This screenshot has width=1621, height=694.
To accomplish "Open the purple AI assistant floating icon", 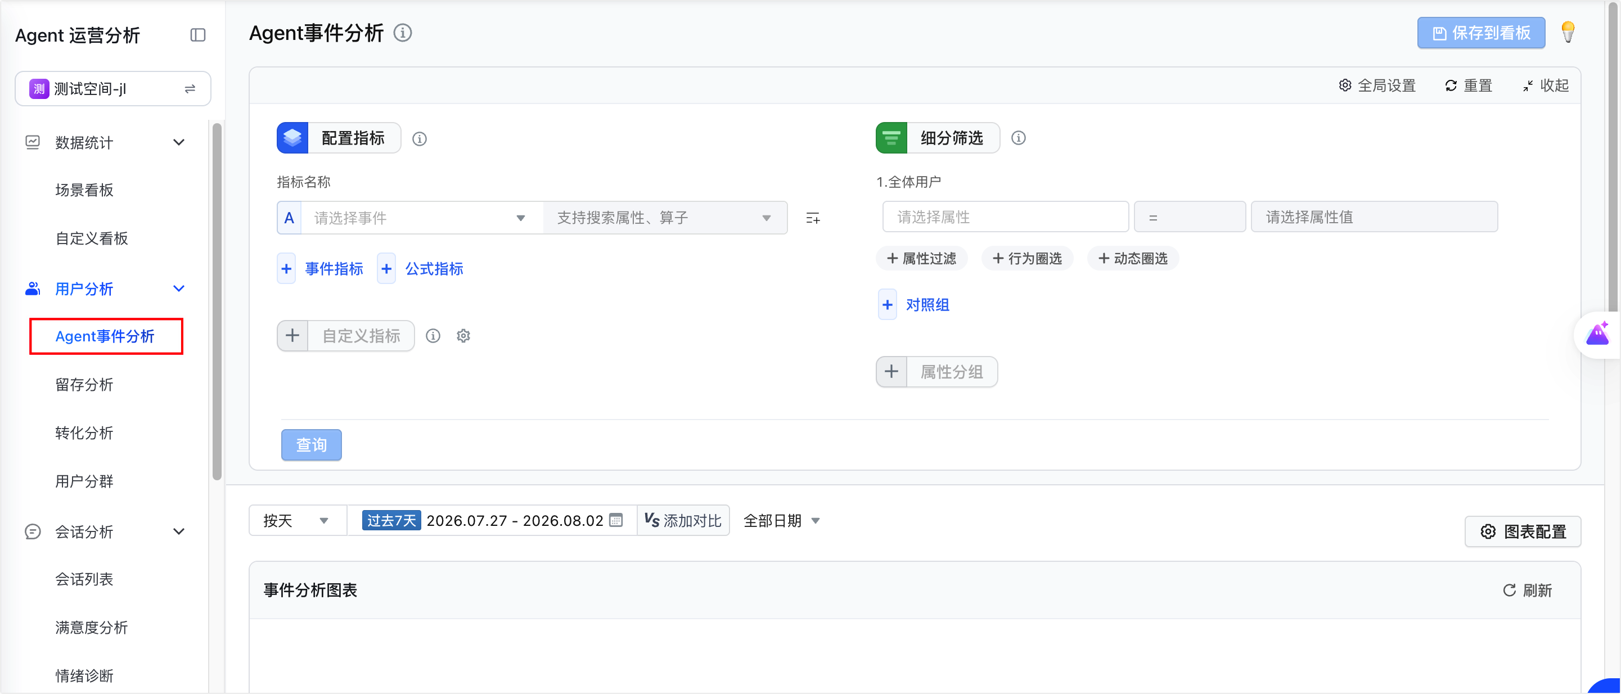I will (1597, 335).
